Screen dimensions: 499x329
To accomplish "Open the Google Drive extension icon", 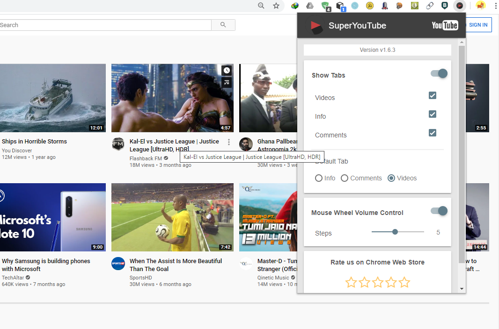I will pos(310,6).
